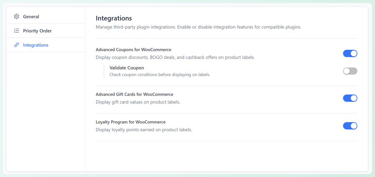
Task: Click 'Display loyalty points earned' description
Action: tap(144, 130)
